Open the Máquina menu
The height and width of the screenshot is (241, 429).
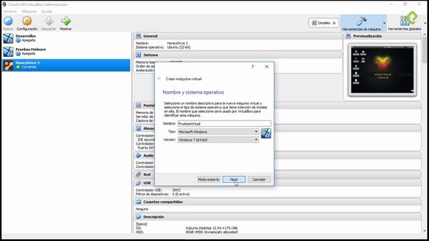[x=29, y=11]
